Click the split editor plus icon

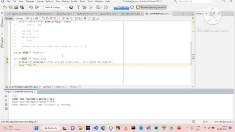[x=192, y=18]
